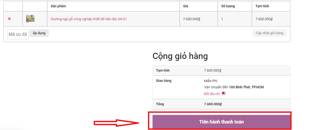312x130 pixels.
Task: Click the Miễn Phí shipping text
Action: pos(211,81)
